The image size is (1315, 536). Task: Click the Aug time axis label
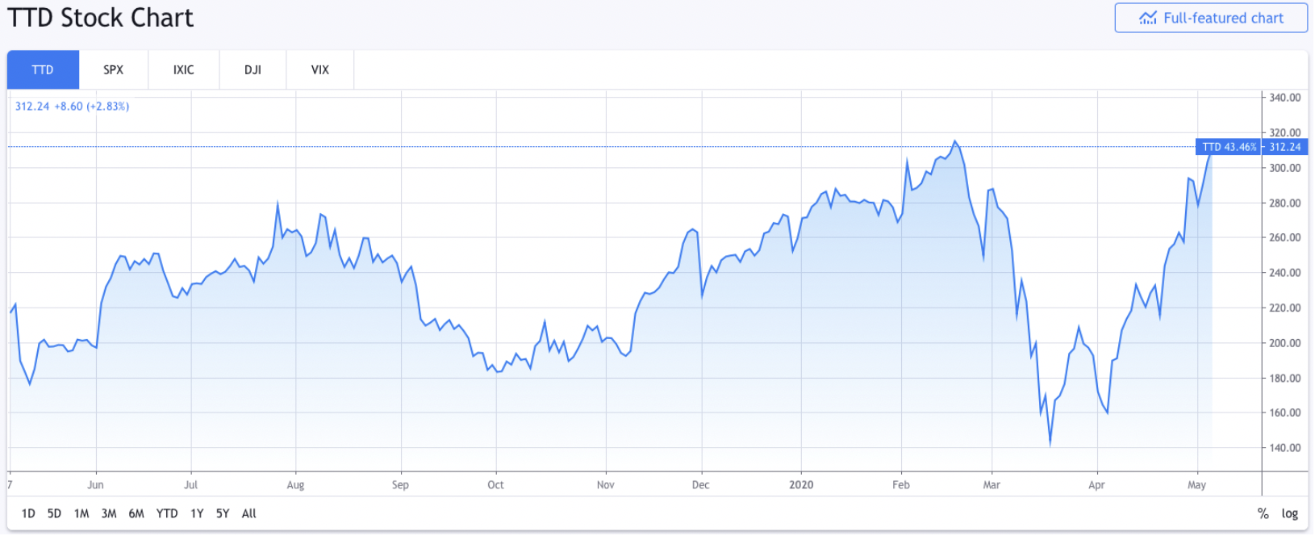tap(295, 485)
